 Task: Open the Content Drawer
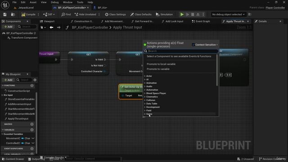point(13,159)
